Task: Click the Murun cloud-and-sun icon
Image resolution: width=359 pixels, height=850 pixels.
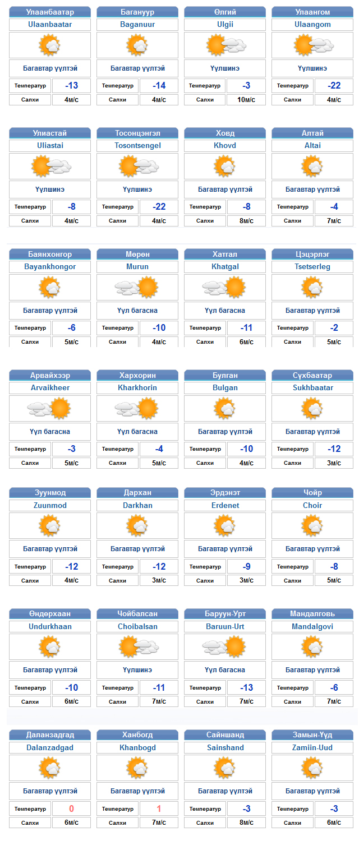Action: 137,287
